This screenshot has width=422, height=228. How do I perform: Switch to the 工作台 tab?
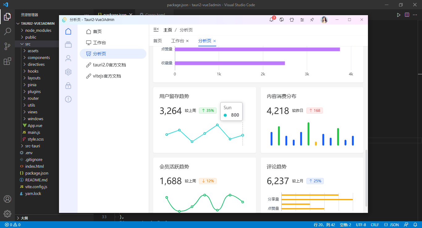tap(178, 40)
